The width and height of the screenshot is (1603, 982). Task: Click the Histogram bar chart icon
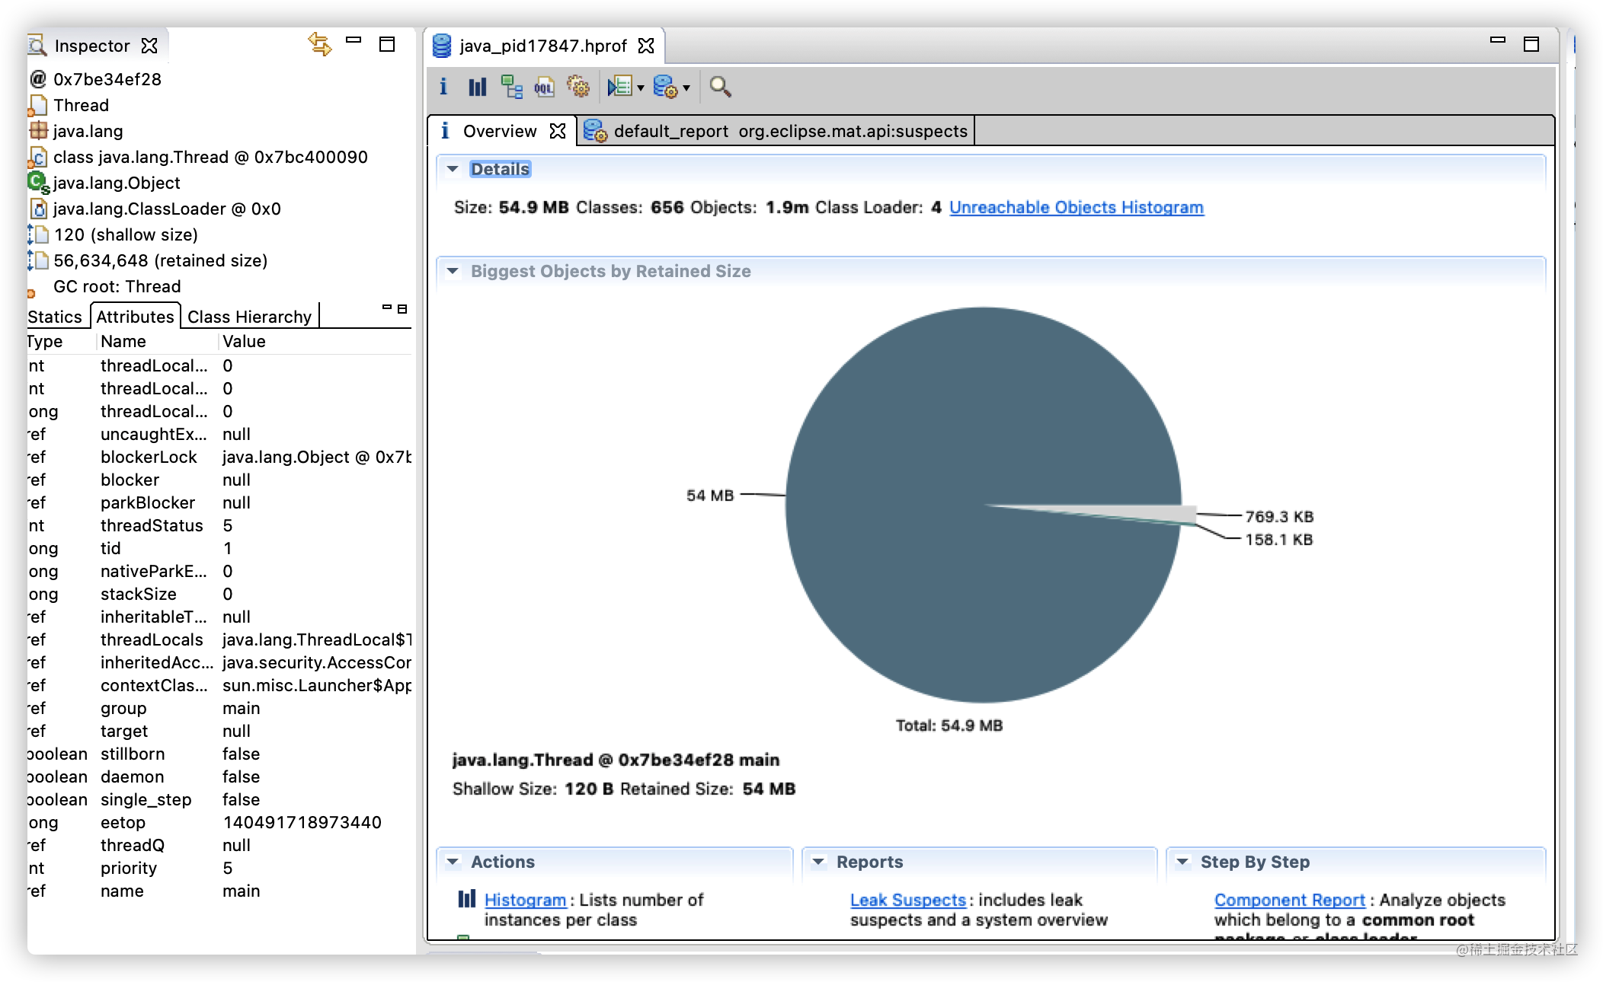tap(478, 87)
